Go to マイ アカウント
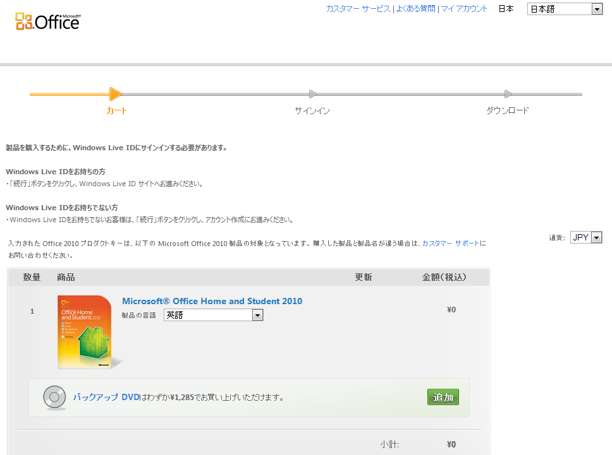 464,9
